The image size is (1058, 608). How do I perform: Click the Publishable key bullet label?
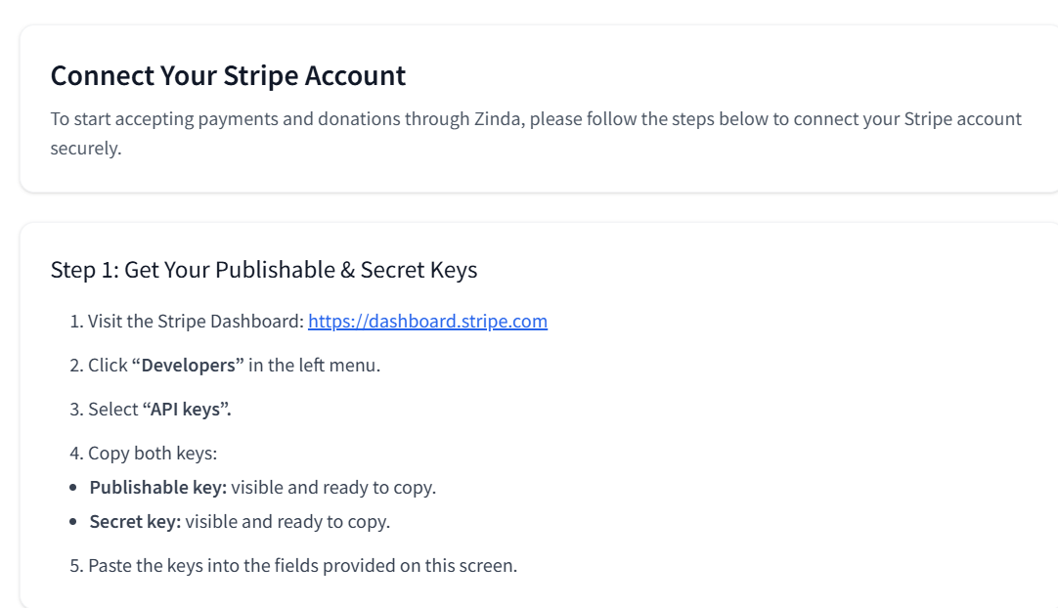[x=157, y=487]
